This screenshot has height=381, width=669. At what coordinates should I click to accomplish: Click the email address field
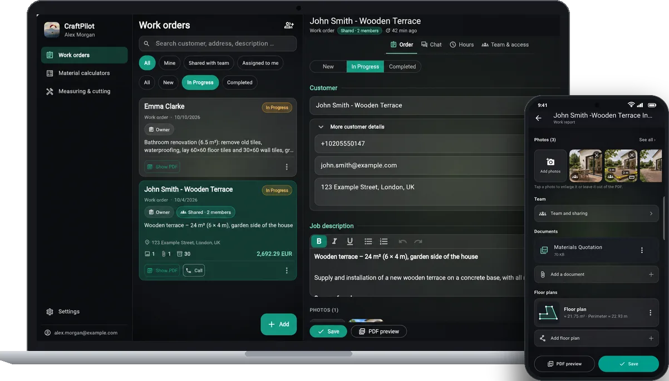[421, 165]
